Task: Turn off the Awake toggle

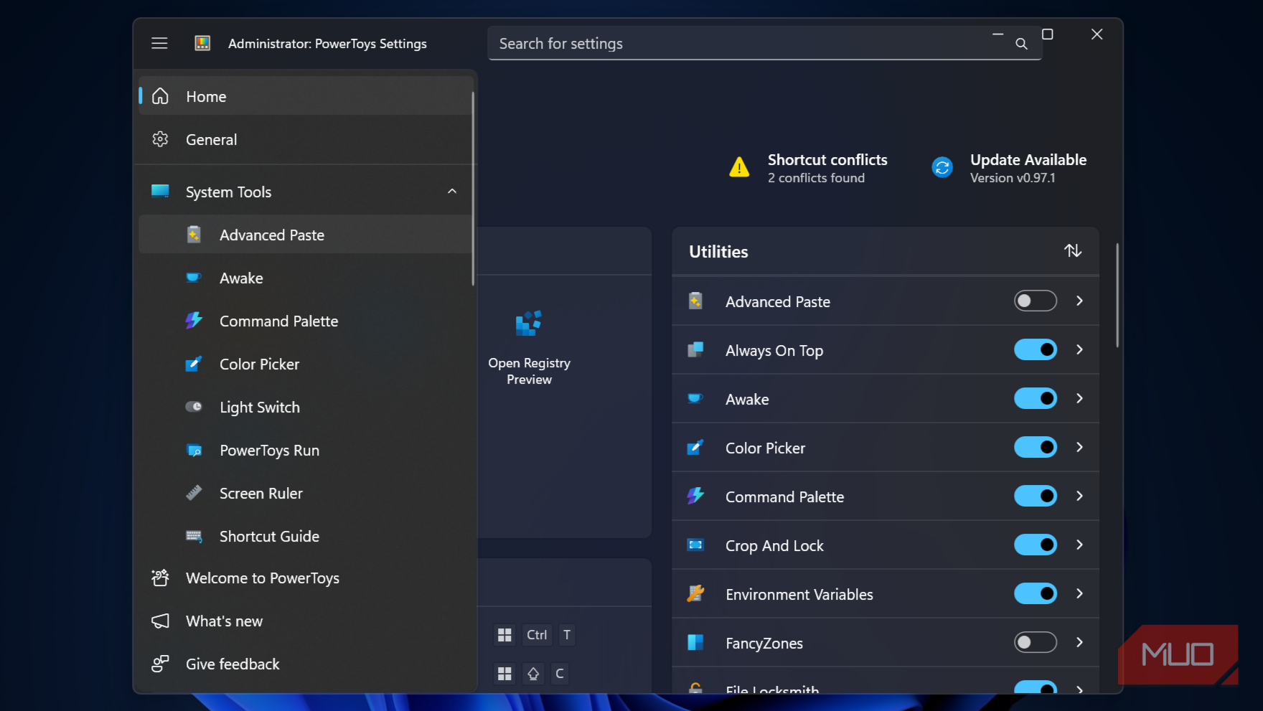Action: click(x=1035, y=398)
